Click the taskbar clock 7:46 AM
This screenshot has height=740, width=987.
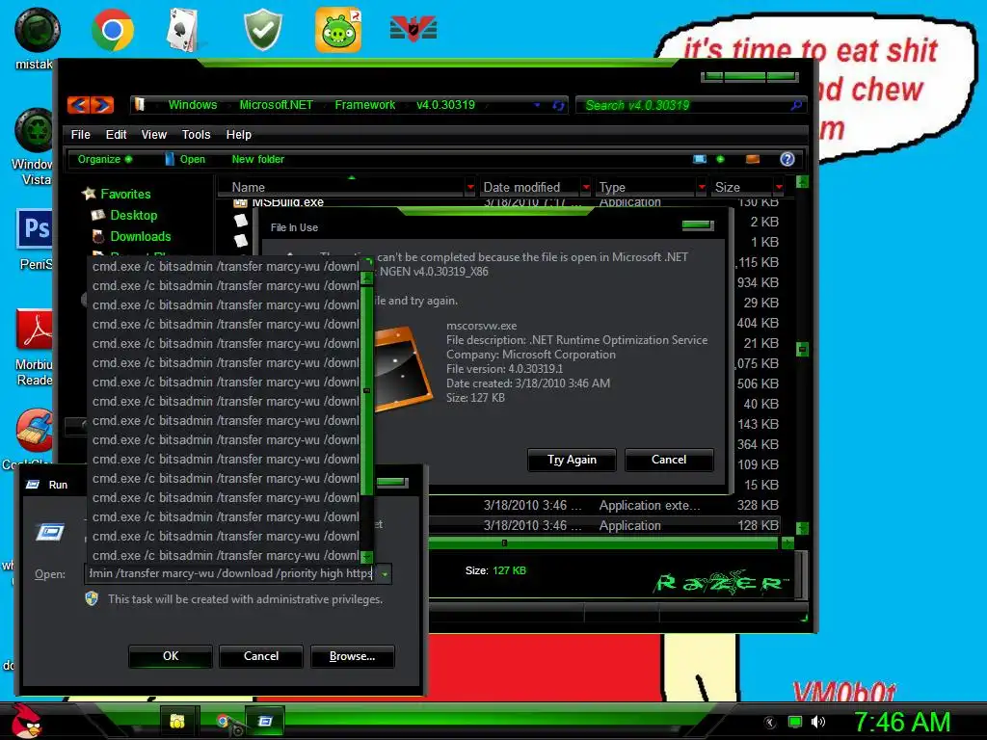[x=902, y=722]
